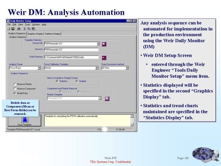The height and width of the screenshot is (166, 221).
Task: Click the Copy toolbar icon
Action: (x=29, y=29)
